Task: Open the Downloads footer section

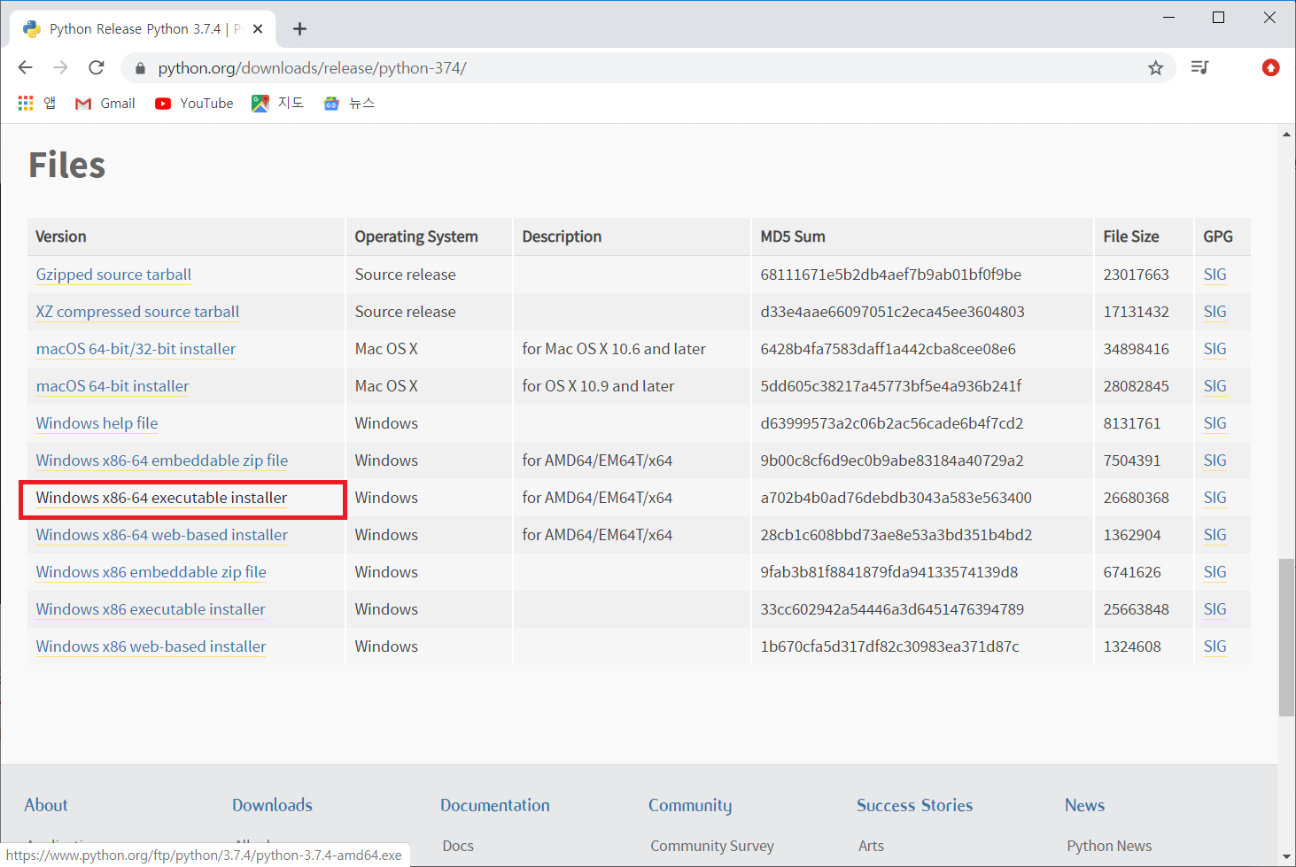Action: click(272, 805)
